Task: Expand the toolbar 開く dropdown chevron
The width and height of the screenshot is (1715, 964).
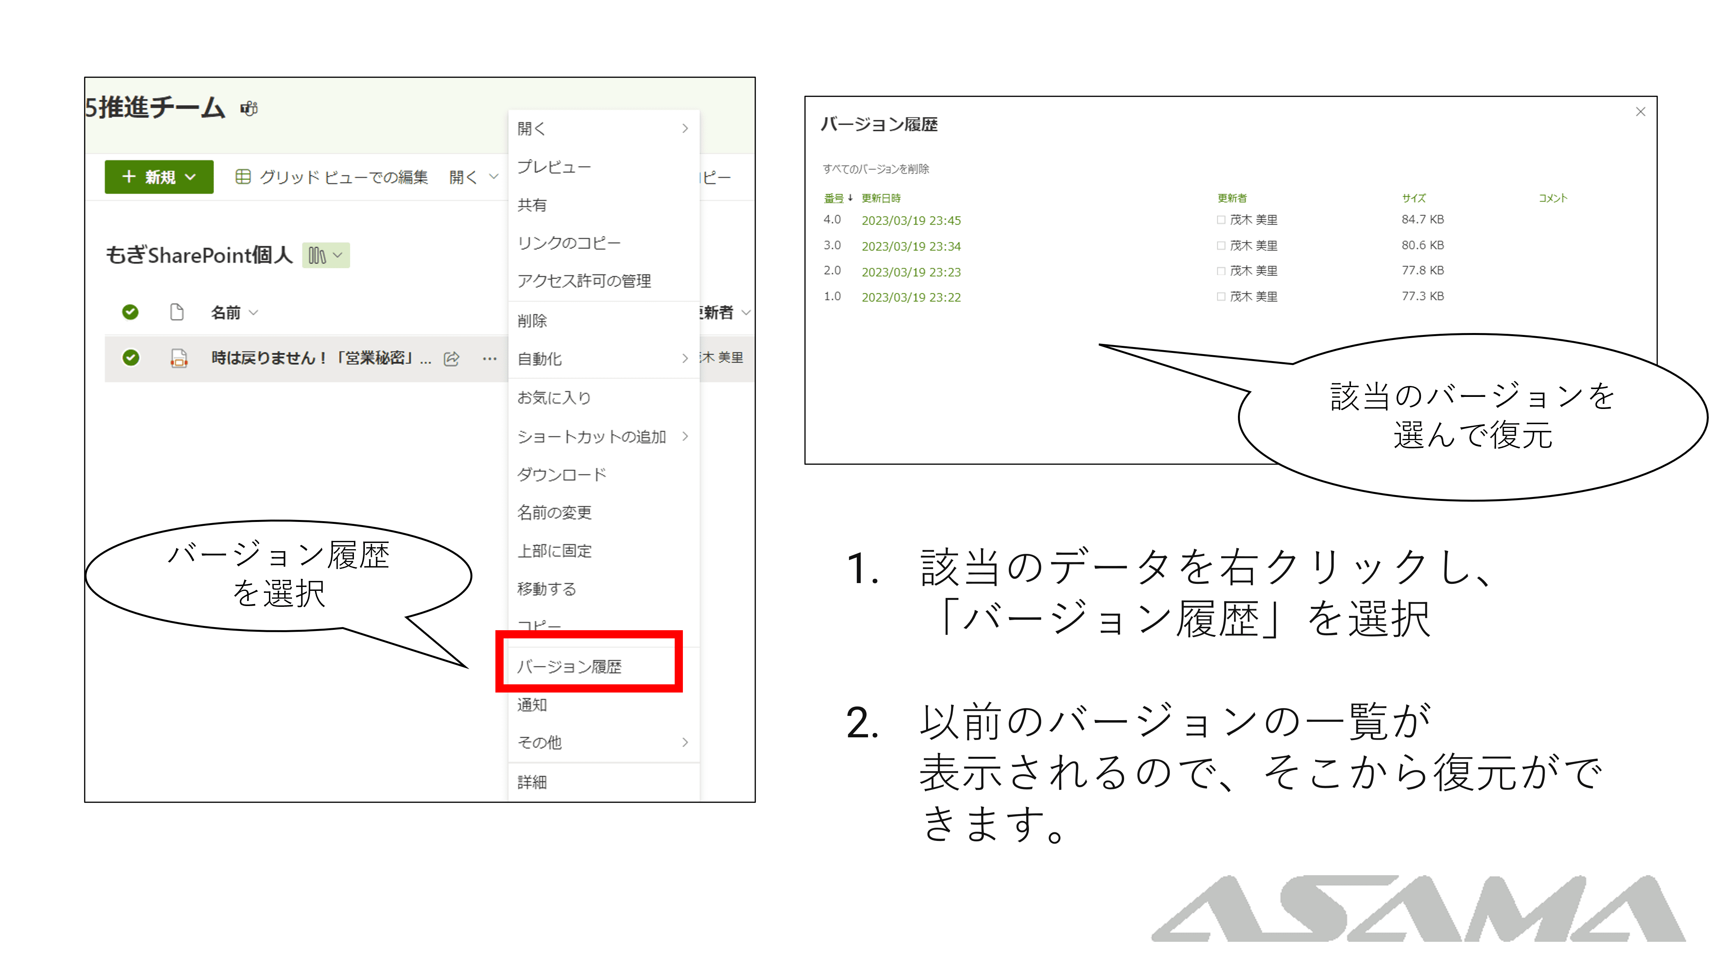Action: pyautogui.click(x=494, y=177)
